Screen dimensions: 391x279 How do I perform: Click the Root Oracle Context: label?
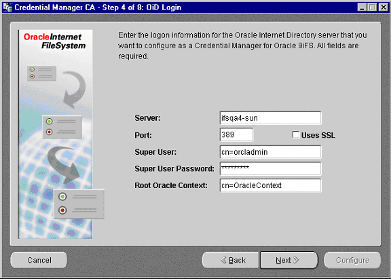171,185
